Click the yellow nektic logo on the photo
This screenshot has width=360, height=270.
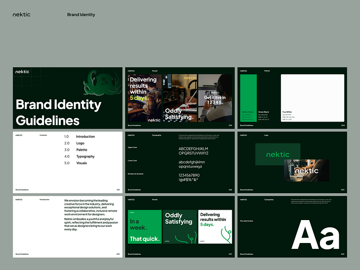click(x=190, y=78)
